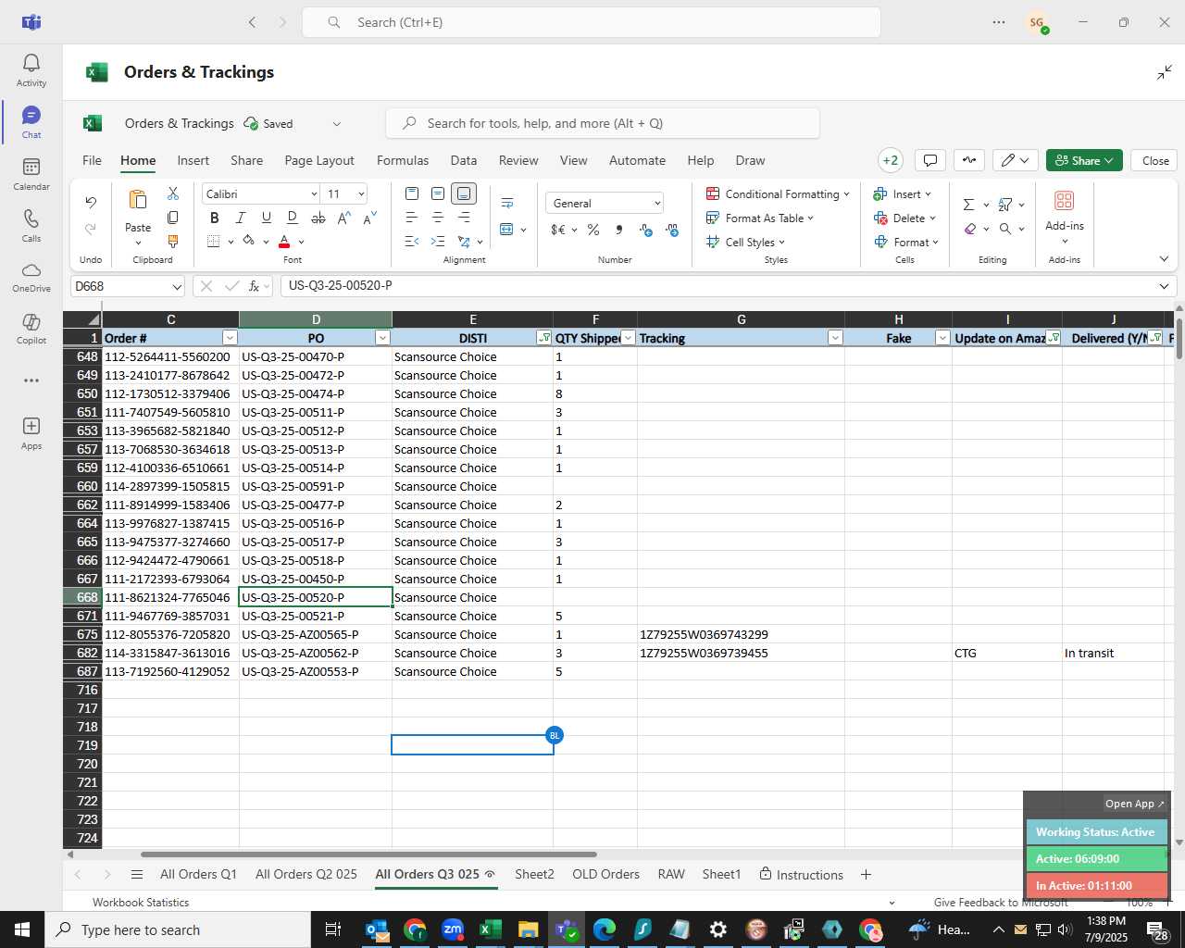This screenshot has height=948, width=1185.
Task: Open Calendar in Teams sidebar
Action: [x=31, y=173]
